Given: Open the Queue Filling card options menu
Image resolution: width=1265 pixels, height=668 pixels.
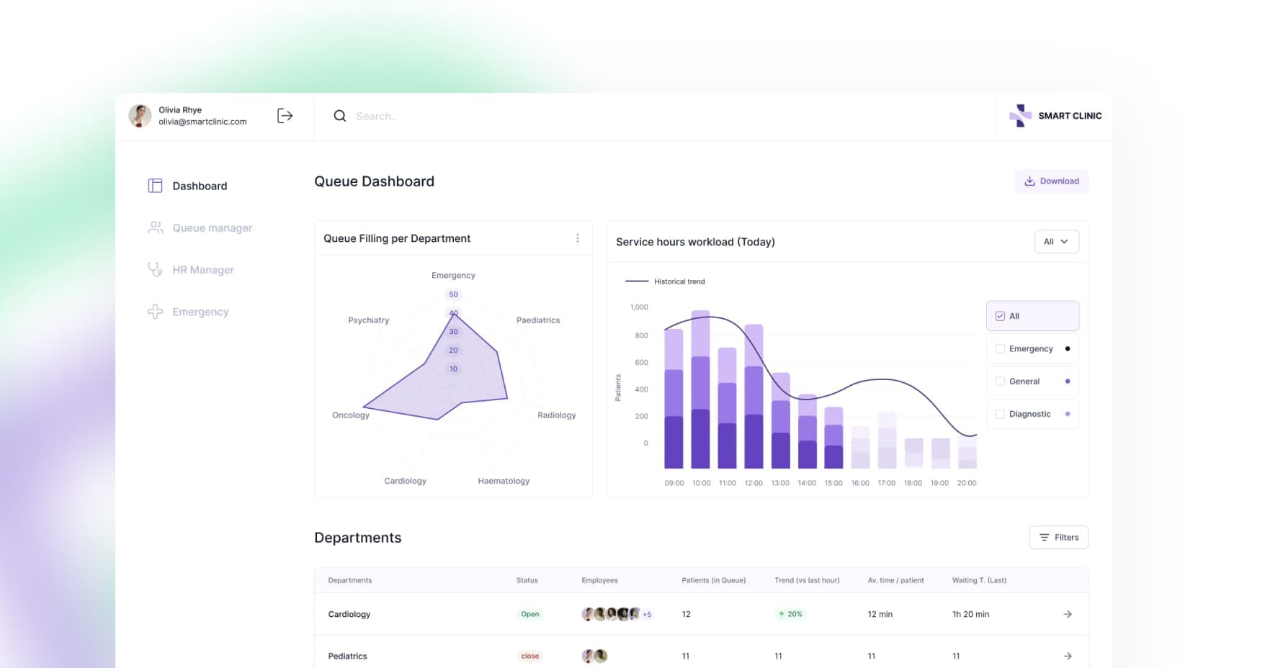Looking at the screenshot, I should pos(577,238).
